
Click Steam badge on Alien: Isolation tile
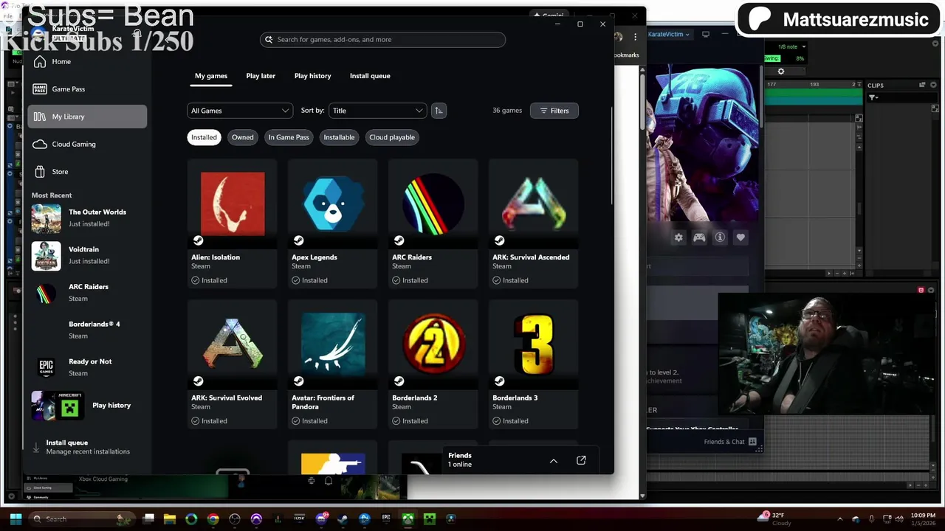[x=198, y=240]
